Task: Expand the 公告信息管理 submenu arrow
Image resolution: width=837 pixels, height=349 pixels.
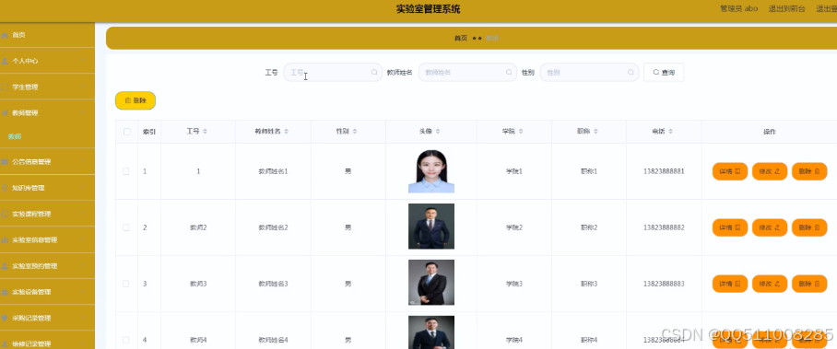Action: 84,162
